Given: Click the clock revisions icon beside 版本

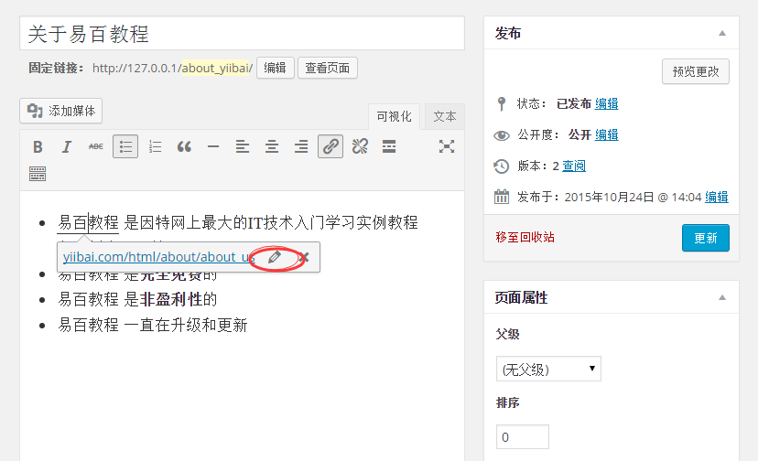Looking at the screenshot, I should [502, 166].
